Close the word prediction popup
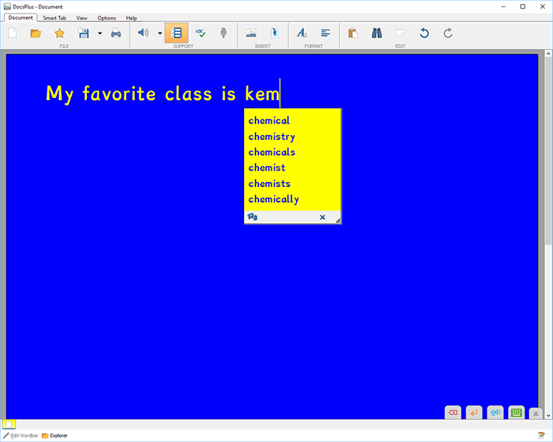 pos(322,217)
